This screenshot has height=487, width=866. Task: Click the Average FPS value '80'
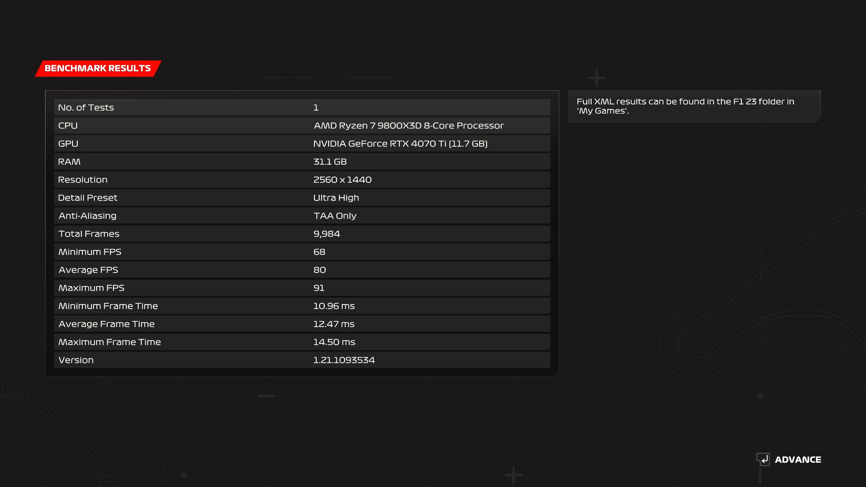(x=320, y=270)
